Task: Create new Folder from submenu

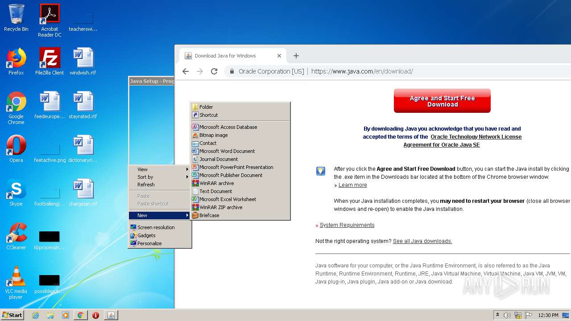Action: coord(240,107)
